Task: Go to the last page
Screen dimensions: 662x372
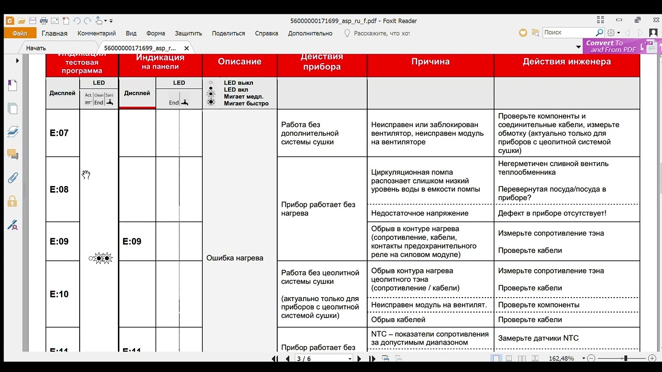Action: pos(372,359)
